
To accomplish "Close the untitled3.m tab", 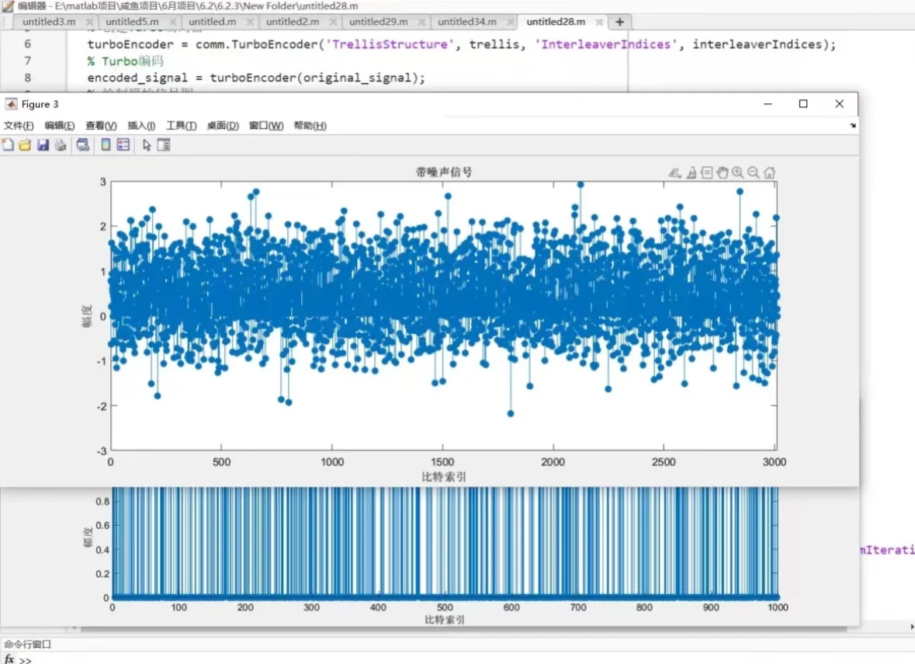I will coord(89,23).
